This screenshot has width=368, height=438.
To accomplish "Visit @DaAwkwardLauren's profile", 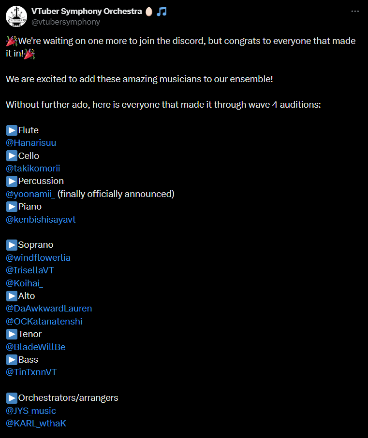I will pyautogui.click(x=49, y=309).
